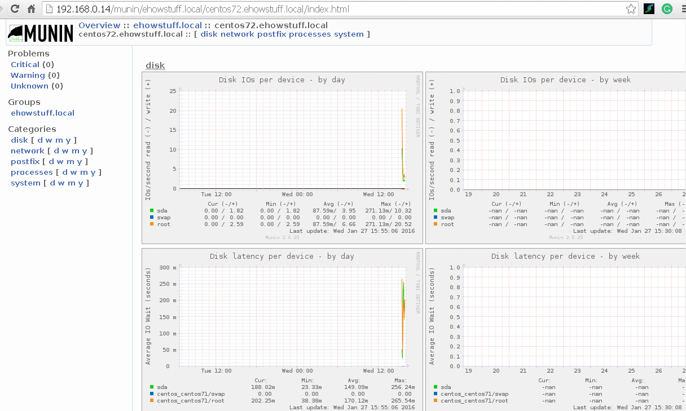Screen dimensions: 686x411
Task: Click the dark extension icon beside the address bar
Action: pyautogui.click(x=650, y=8)
